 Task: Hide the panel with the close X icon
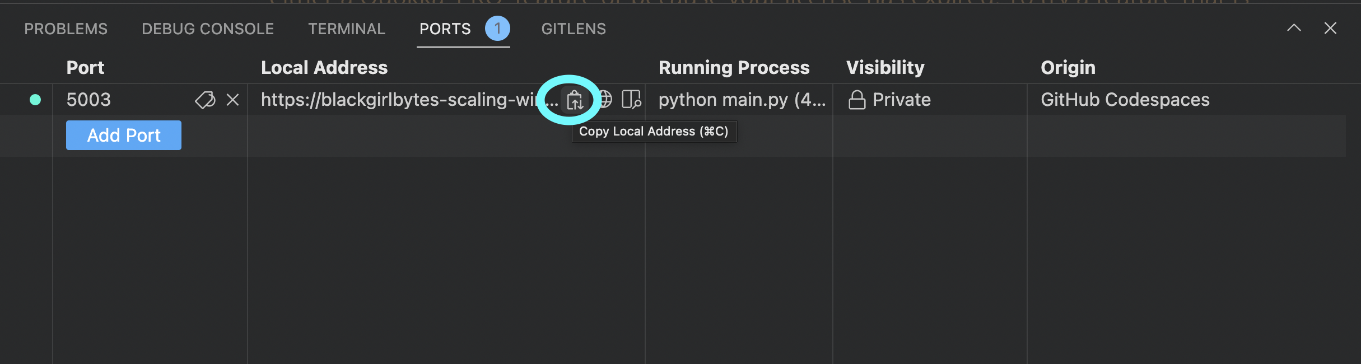(x=1330, y=28)
